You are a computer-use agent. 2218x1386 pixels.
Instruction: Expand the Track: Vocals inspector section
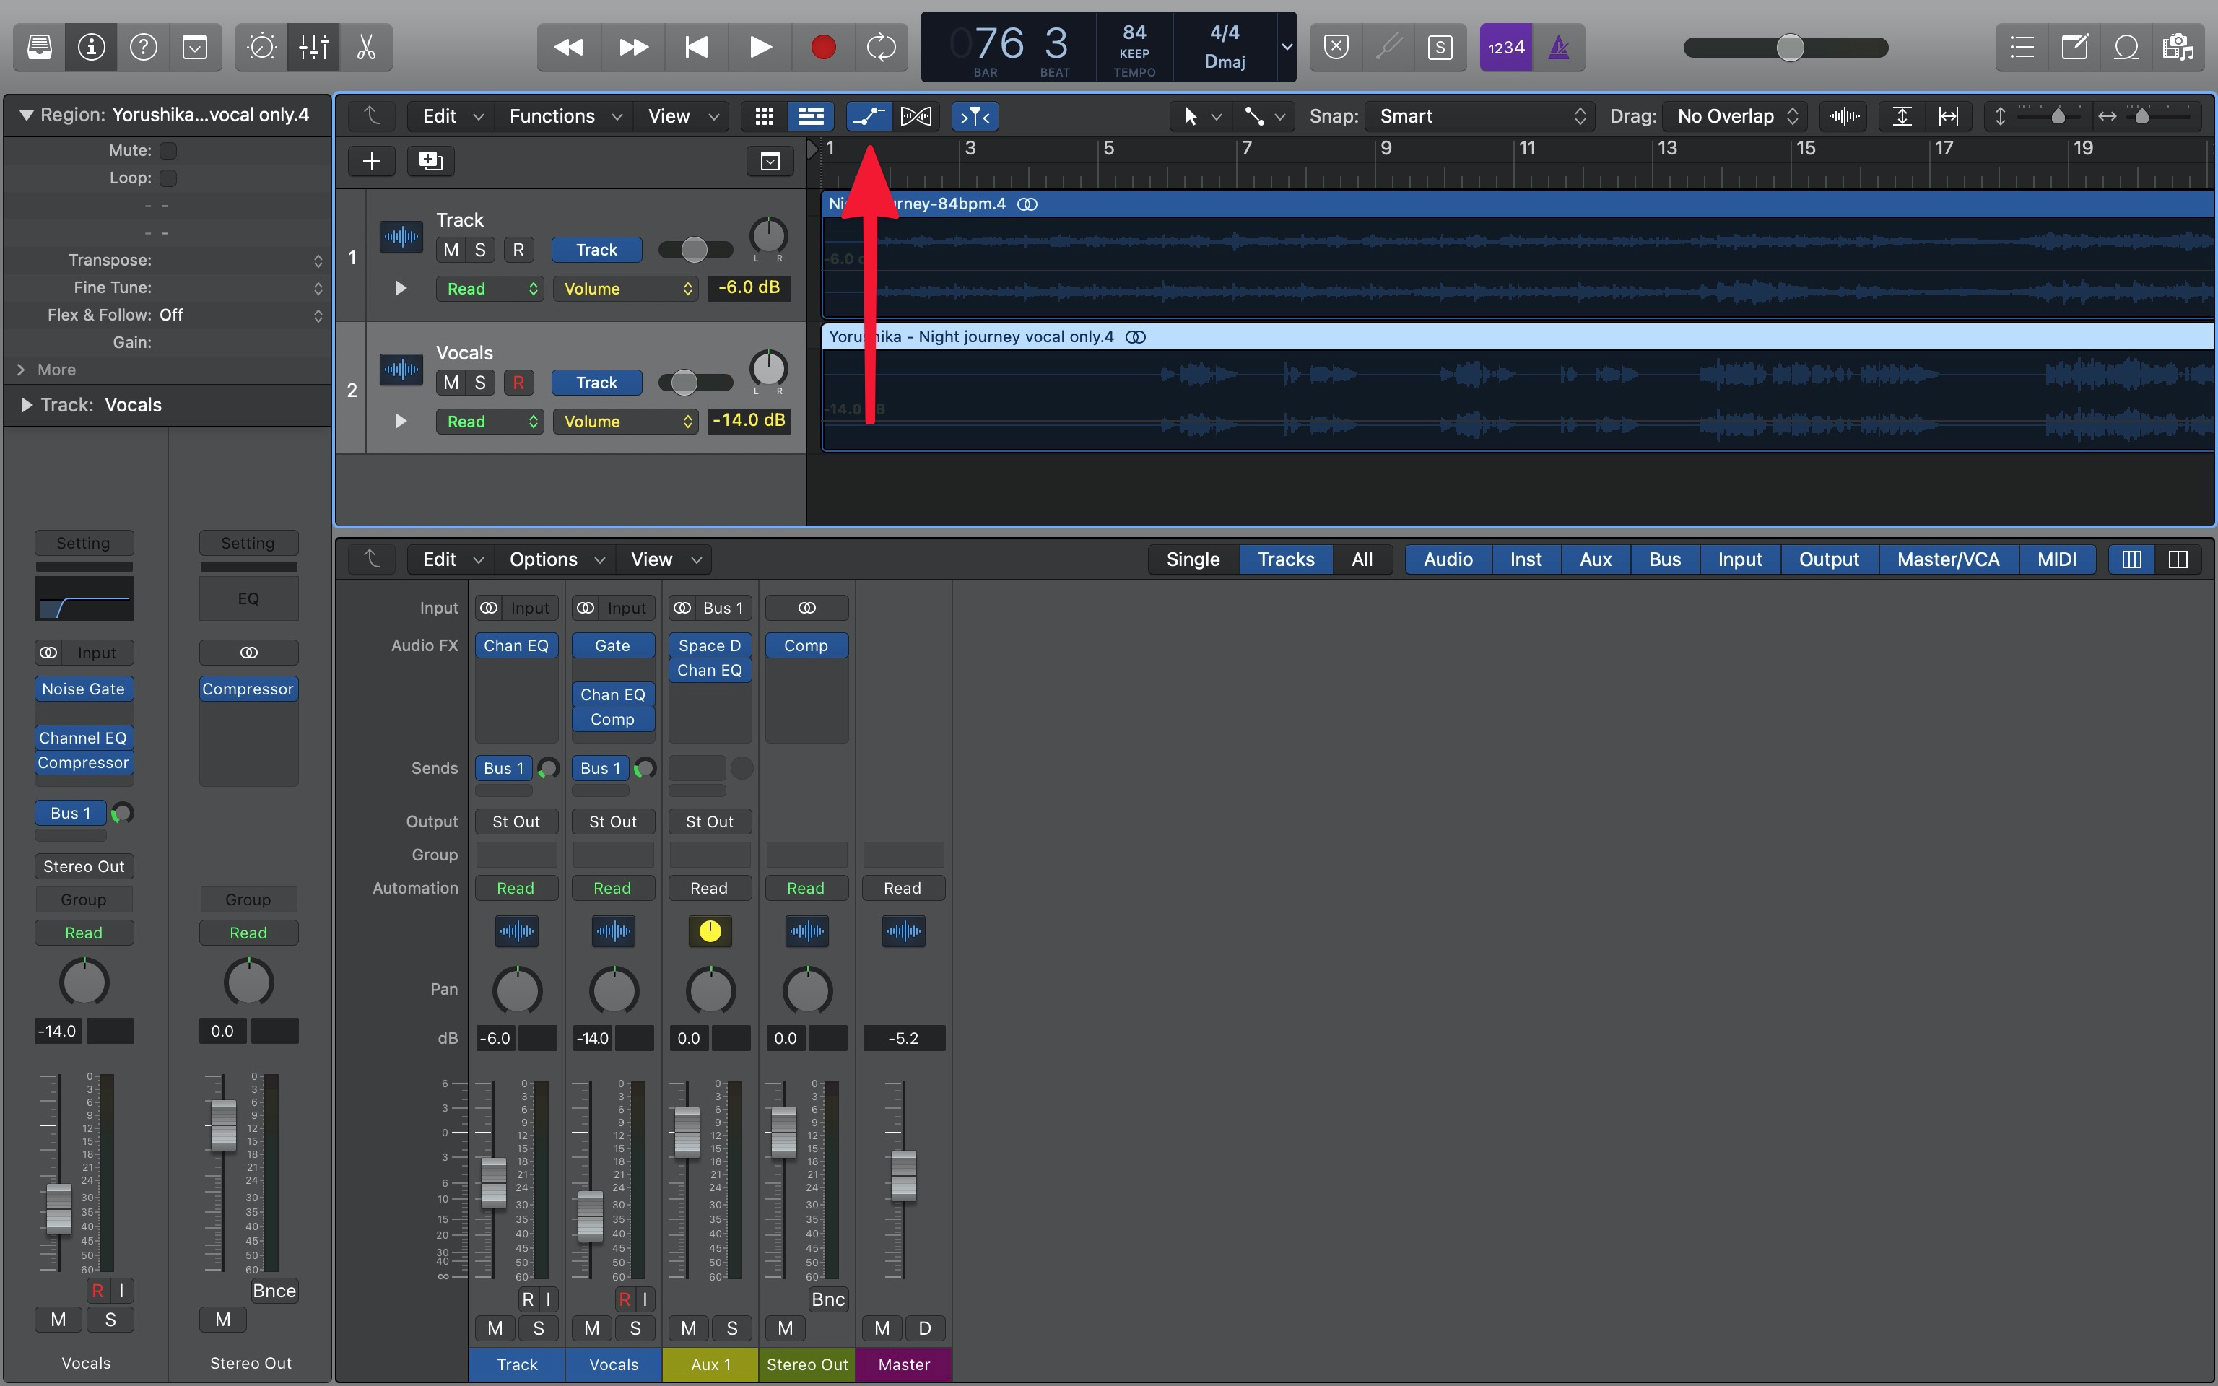[27, 405]
